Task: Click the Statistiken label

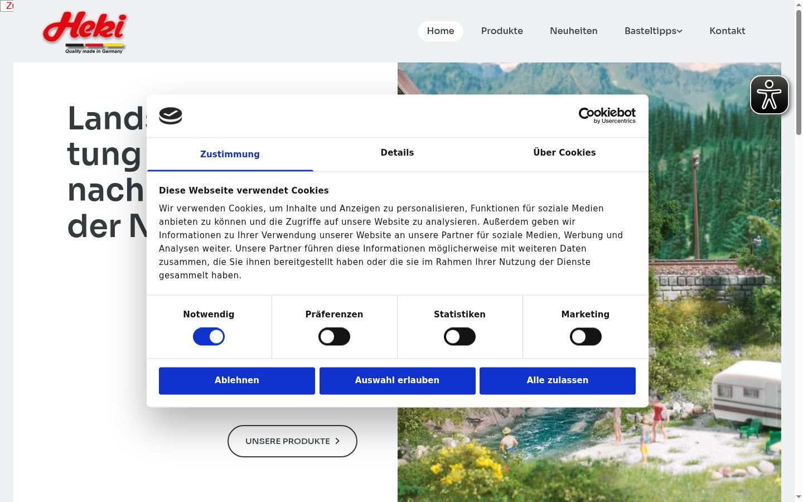Action: [459, 314]
